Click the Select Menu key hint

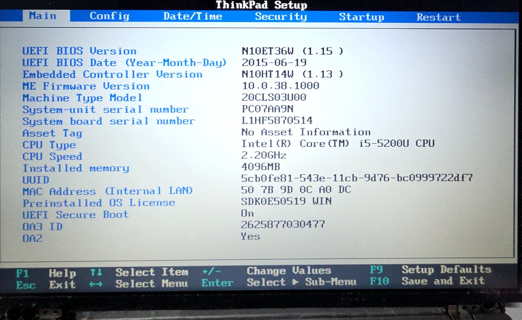point(139,284)
